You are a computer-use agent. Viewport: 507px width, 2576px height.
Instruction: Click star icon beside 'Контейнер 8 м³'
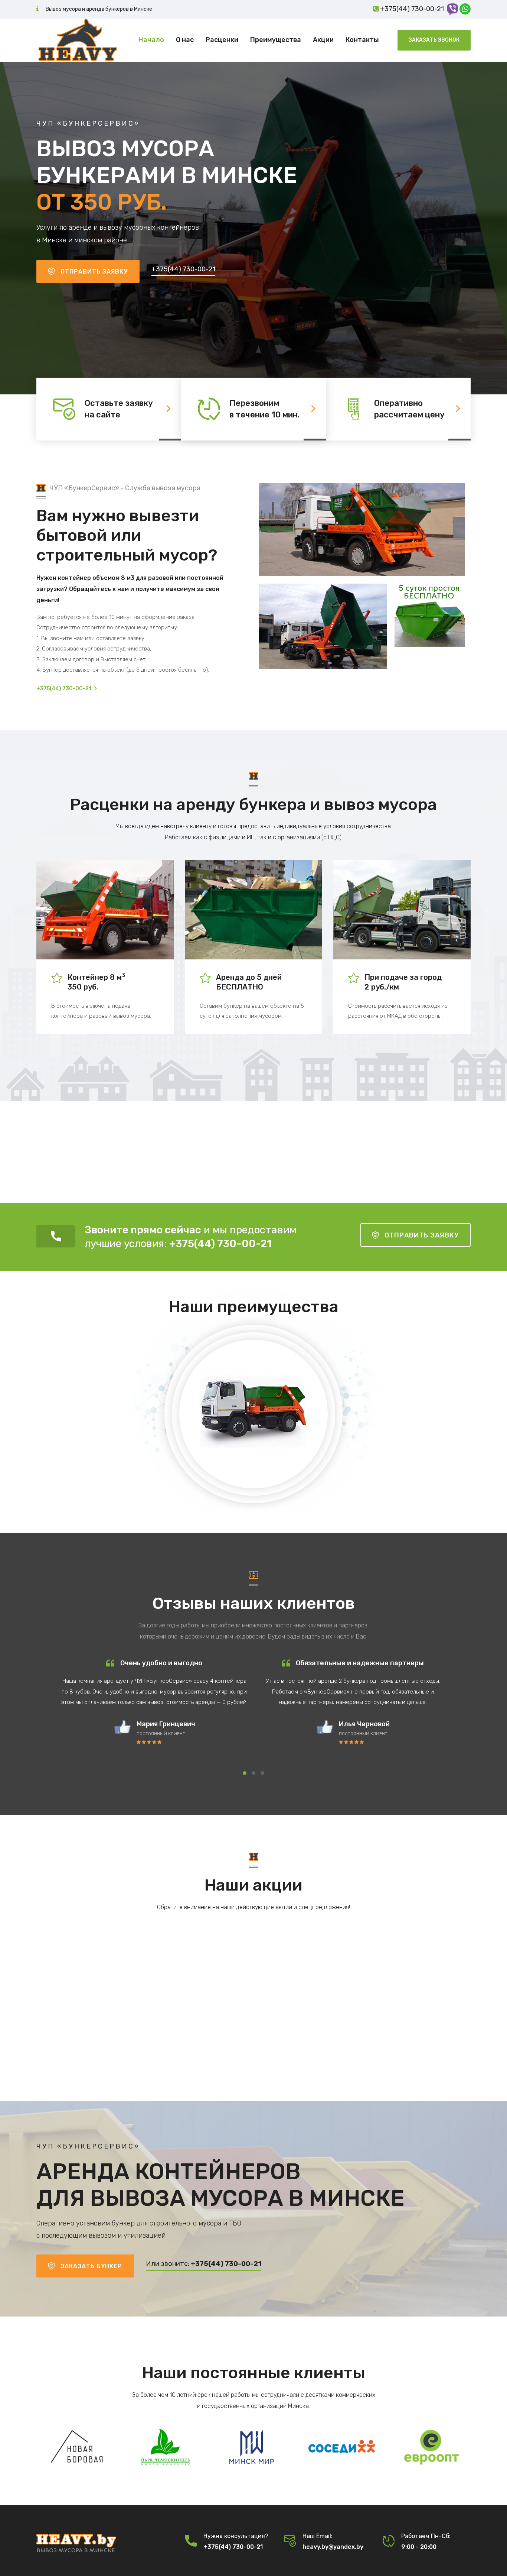point(57,978)
